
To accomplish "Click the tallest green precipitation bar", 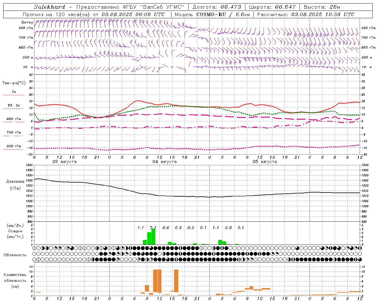I will [153, 237].
